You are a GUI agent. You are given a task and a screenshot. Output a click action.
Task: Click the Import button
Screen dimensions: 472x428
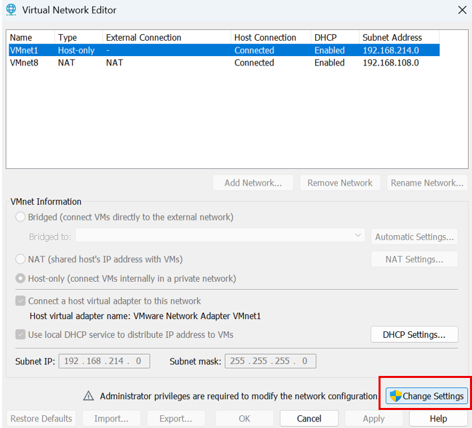pos(111,419)
